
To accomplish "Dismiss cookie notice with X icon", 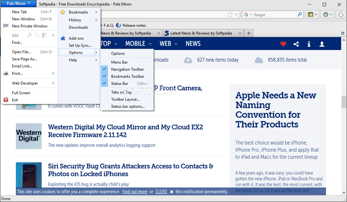I will point(172,192).
